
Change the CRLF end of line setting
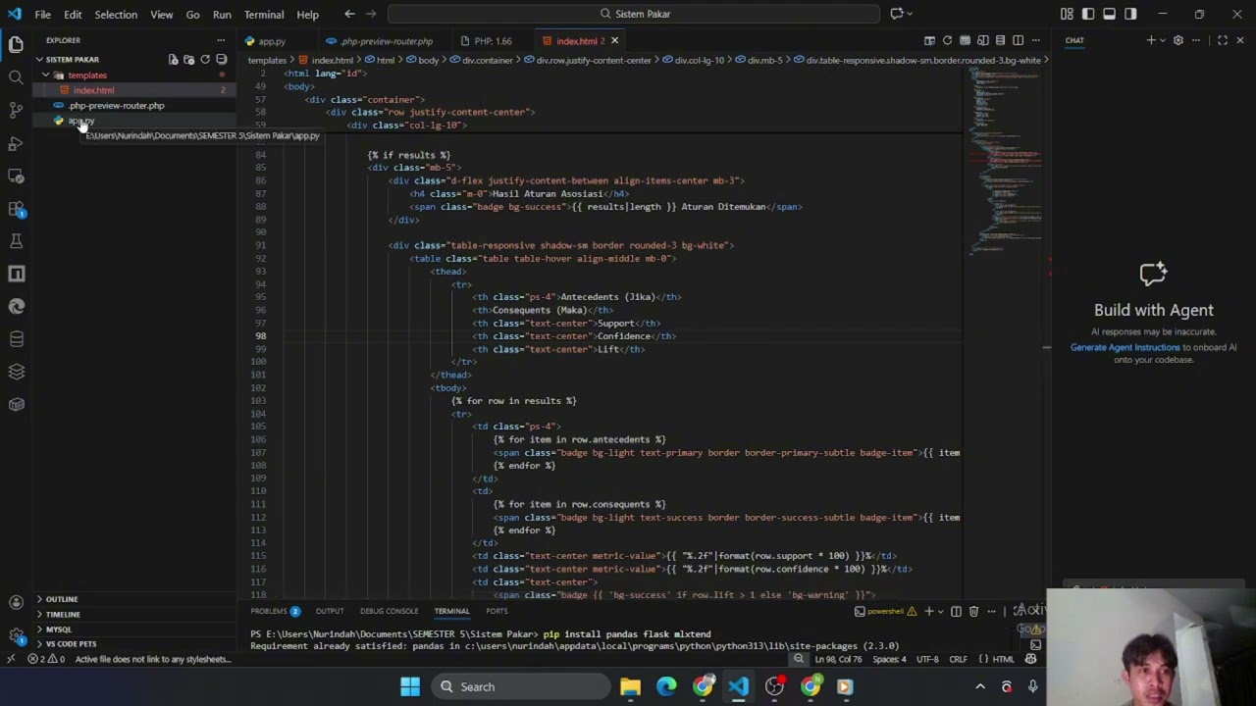(958, 659)
